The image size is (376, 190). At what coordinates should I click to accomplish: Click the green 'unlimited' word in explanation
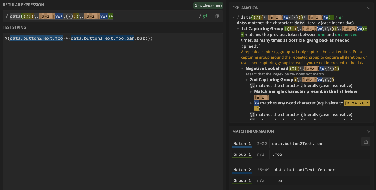[x=346, y=35]
